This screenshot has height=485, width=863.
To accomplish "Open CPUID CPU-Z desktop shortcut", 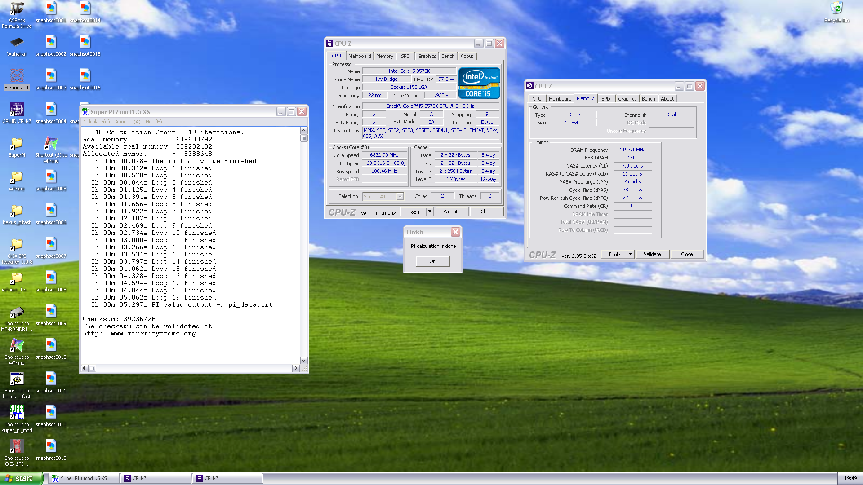I will pos(17,113).
